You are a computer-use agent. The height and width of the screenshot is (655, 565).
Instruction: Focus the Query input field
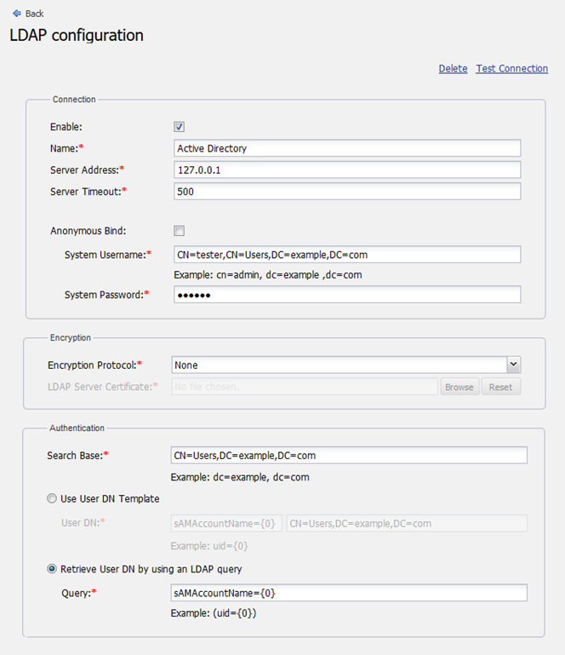[x=349, y=592]
